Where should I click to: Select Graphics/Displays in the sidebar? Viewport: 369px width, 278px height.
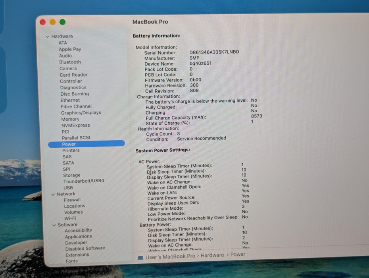(81, 113)
